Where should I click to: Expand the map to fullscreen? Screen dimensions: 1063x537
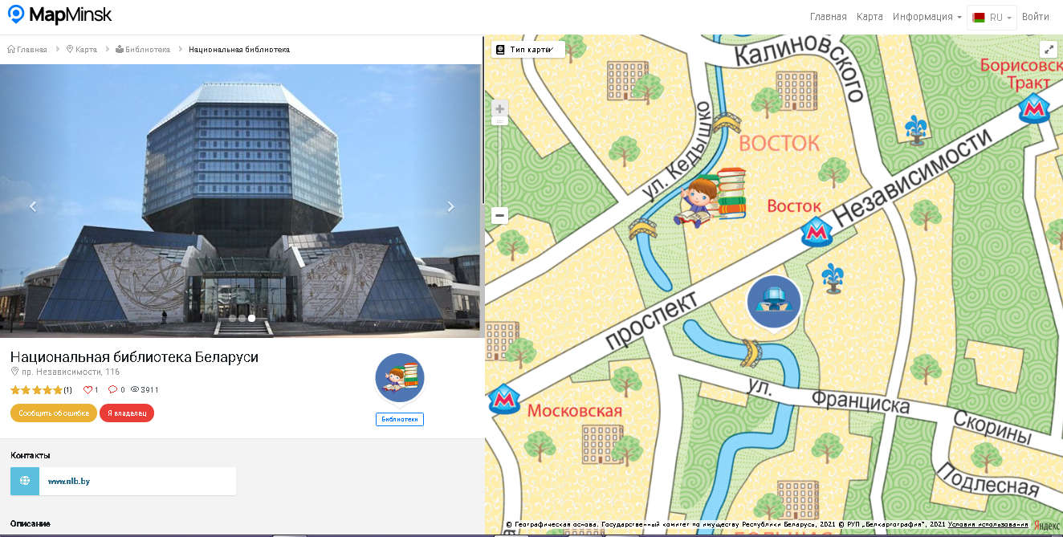click(1048, 49)
